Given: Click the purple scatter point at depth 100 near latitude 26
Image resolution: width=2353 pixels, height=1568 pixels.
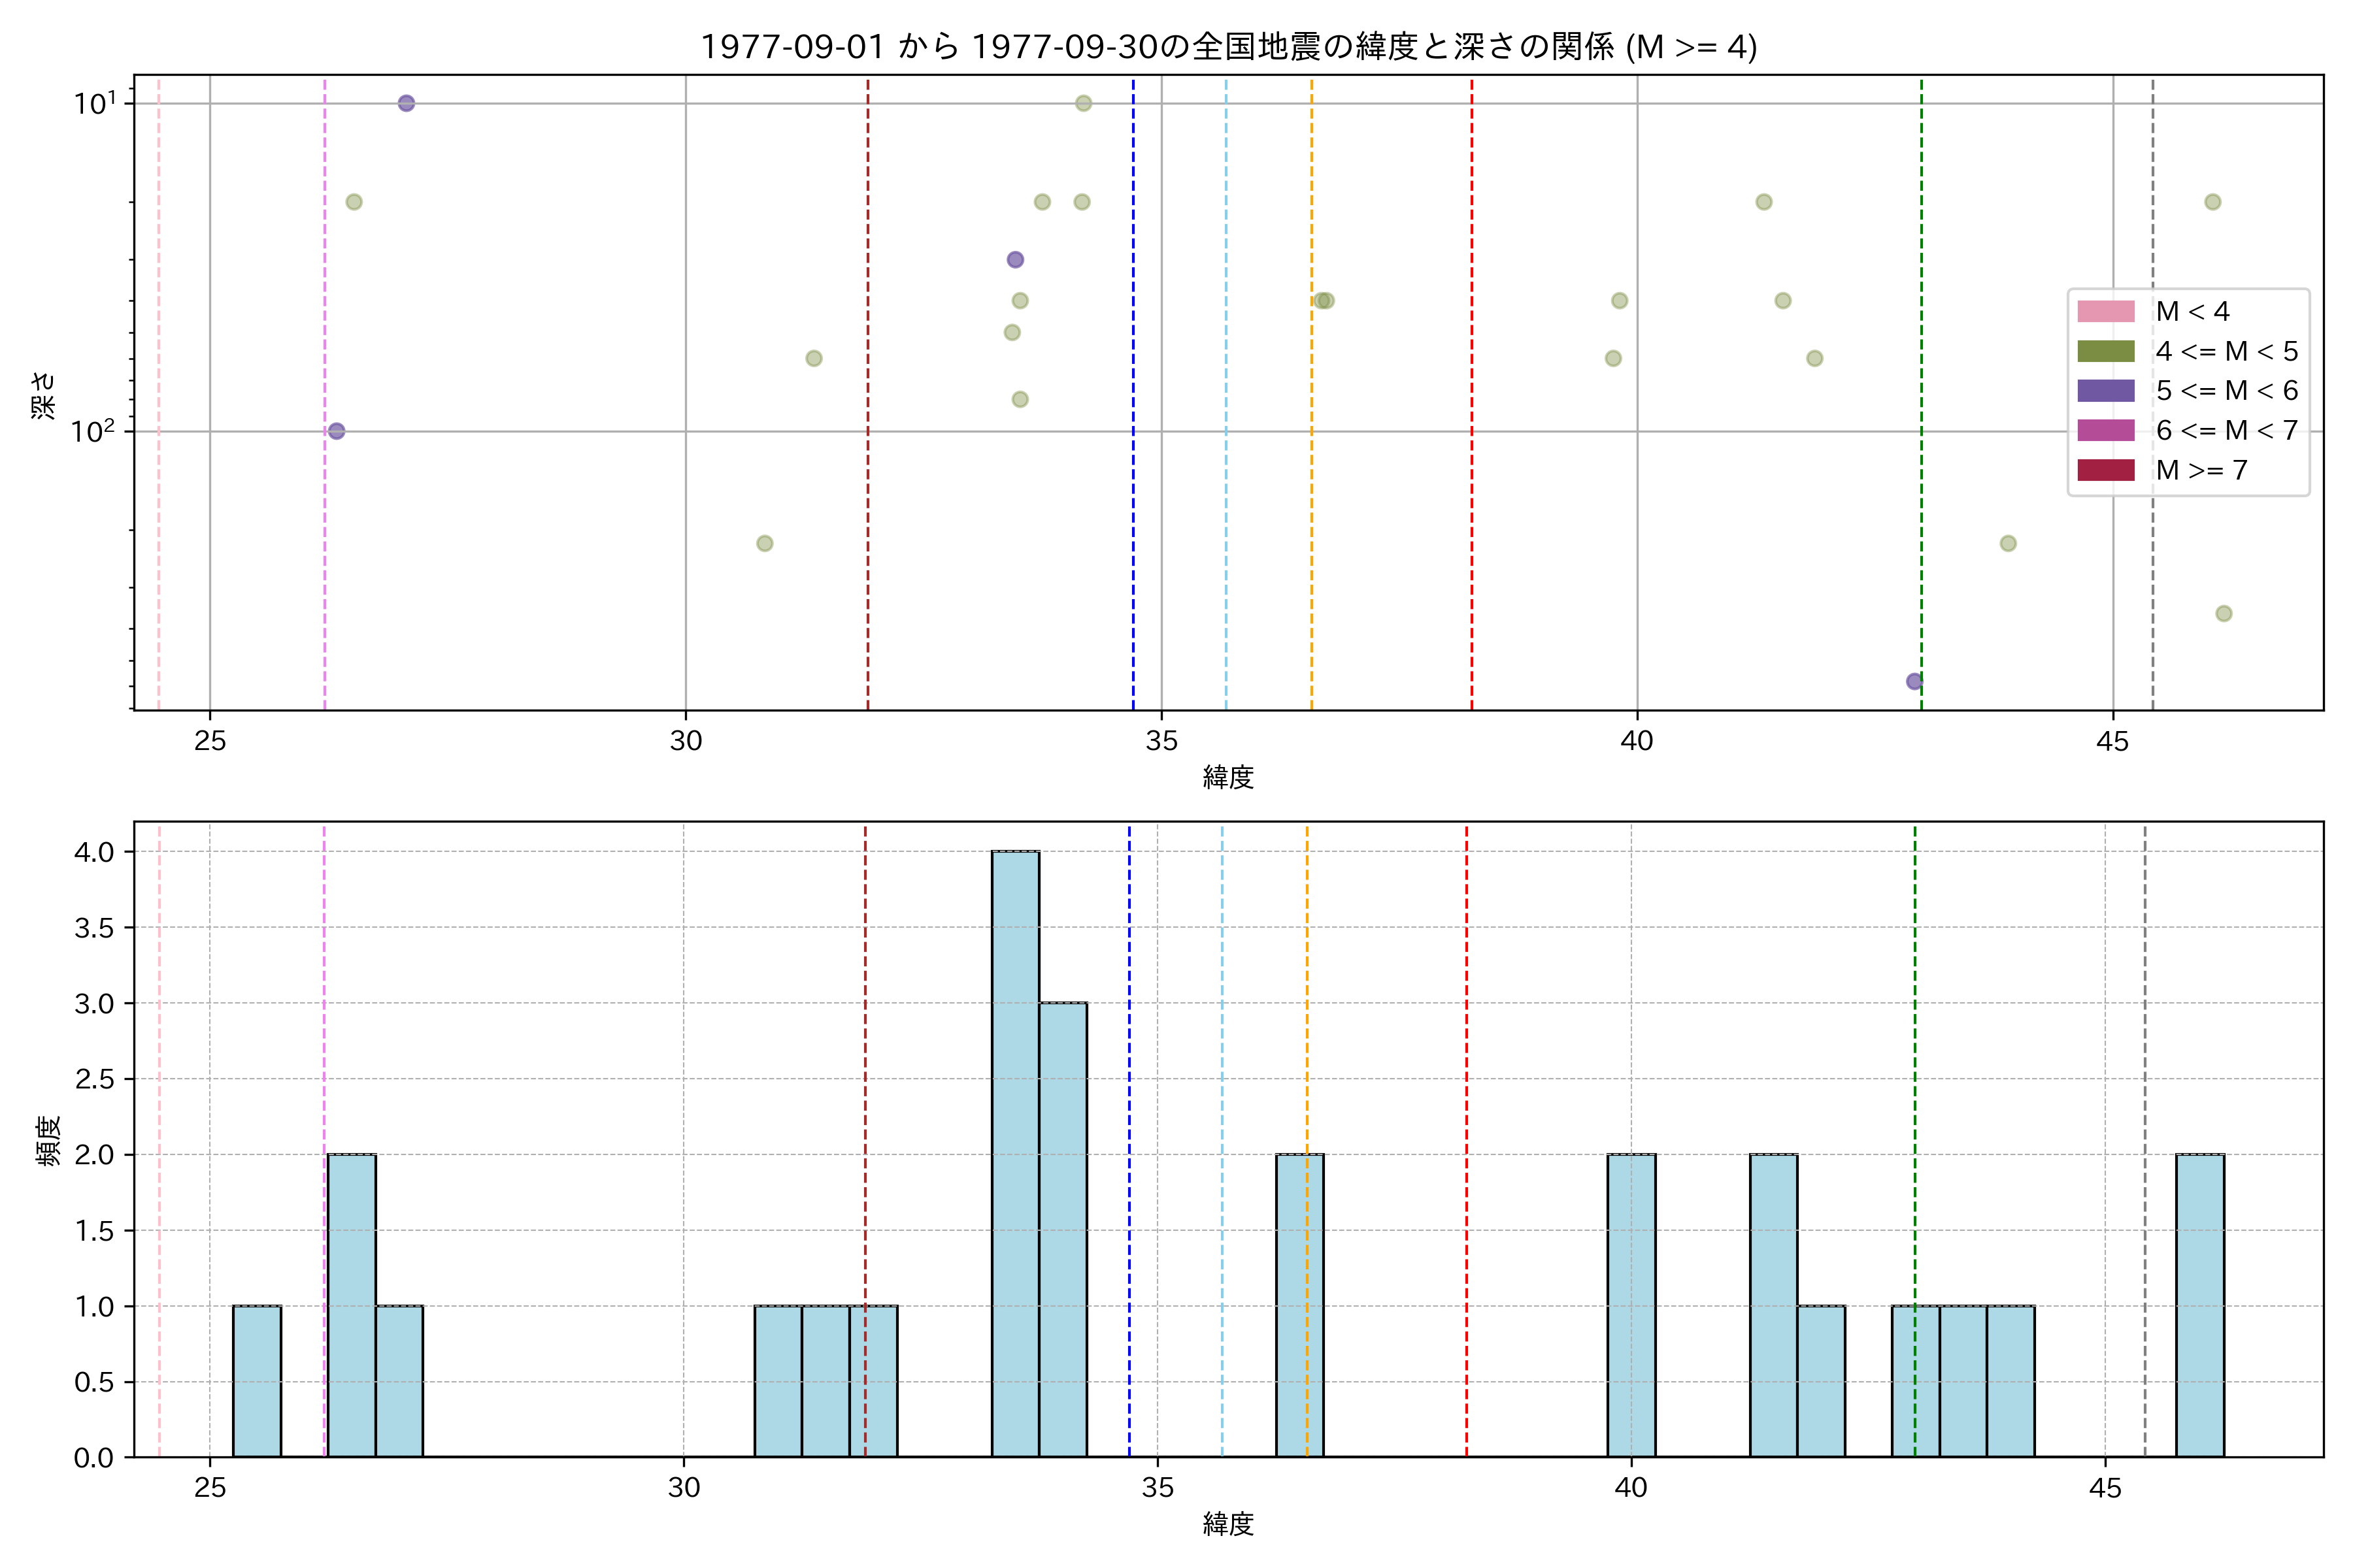Looking at the screenshot, I should pyautogui.click(x=336, y=431).
